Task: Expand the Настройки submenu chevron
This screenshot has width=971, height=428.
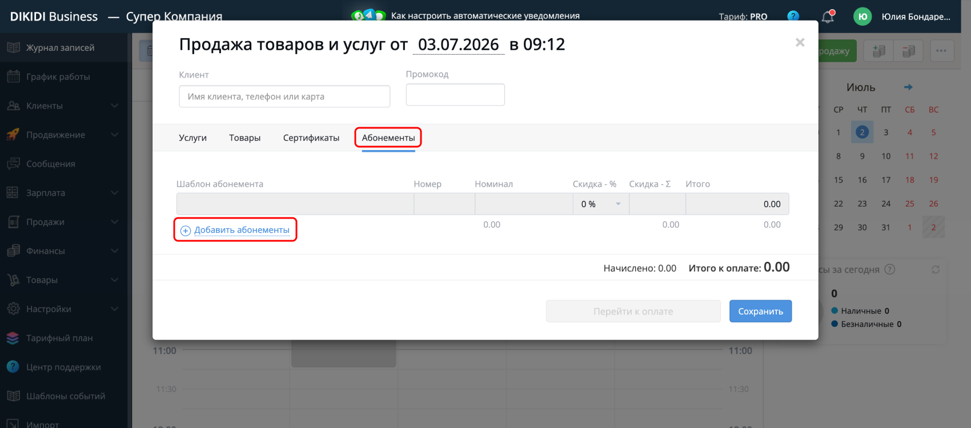Action: pos(115,309)
